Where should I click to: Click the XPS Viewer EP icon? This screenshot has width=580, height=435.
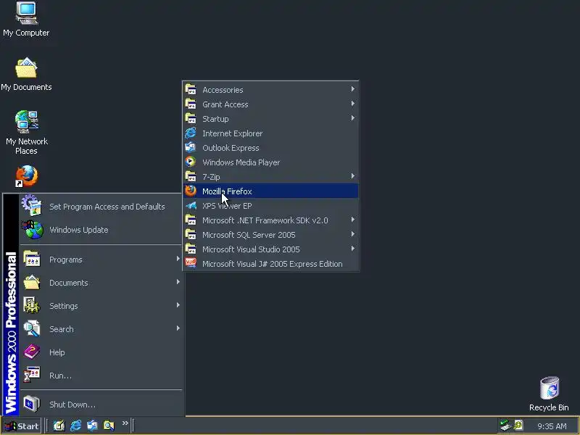coord(191,205)
